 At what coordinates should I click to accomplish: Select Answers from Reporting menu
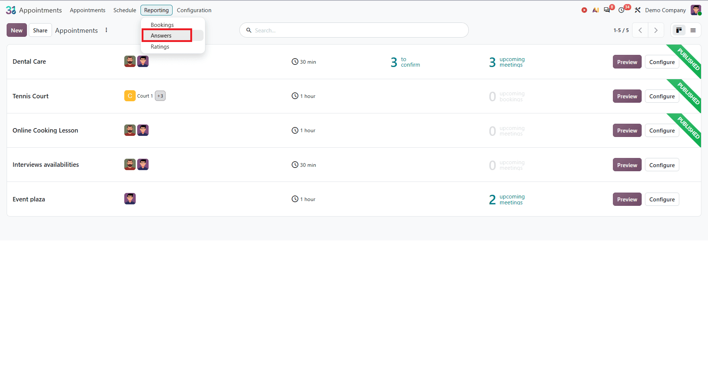tap(161, 36)
